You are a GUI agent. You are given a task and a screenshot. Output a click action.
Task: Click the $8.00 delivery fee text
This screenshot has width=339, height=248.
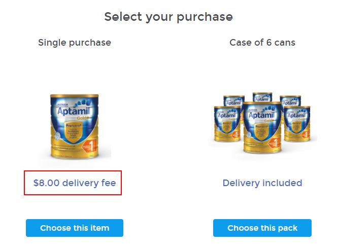click(75, 183)
